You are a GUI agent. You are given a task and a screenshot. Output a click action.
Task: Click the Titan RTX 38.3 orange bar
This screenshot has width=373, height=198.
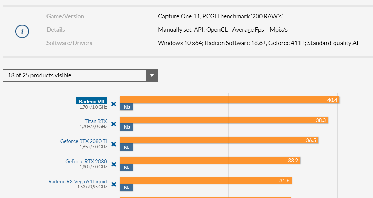pyautogui.click(x=224, y=120)
